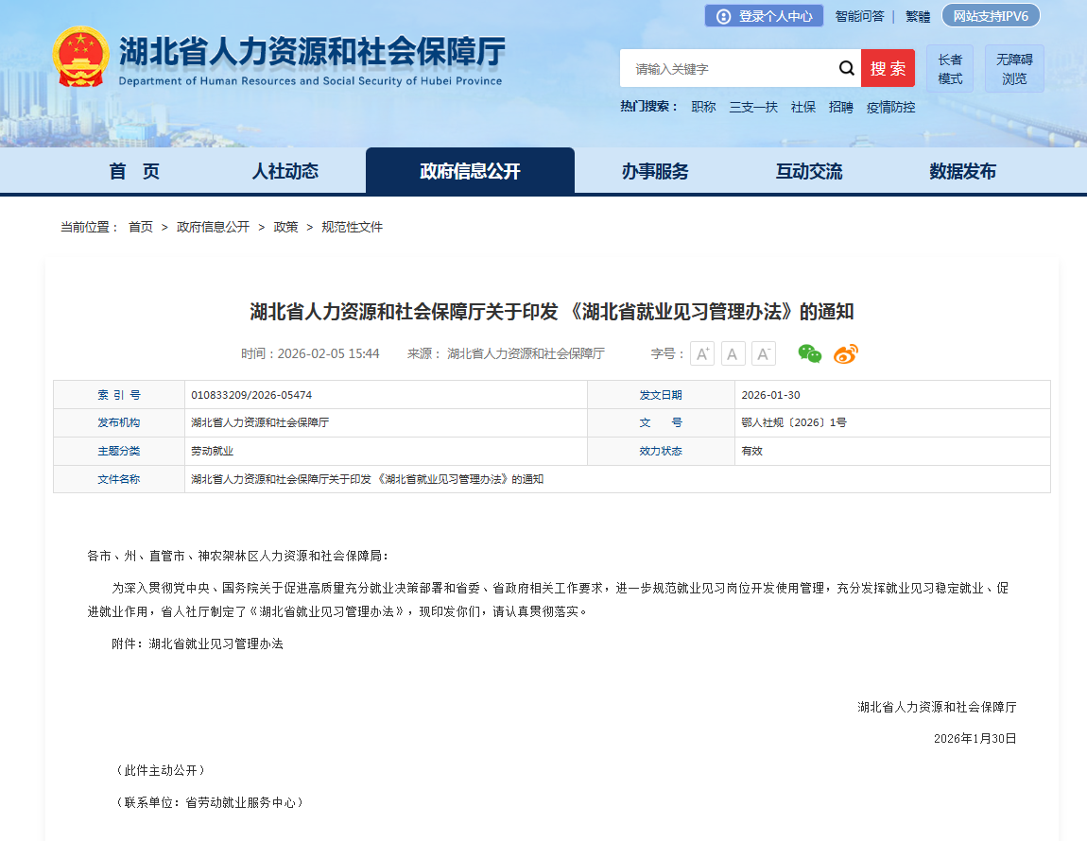Share article via WeChat icon
Viewport: 1087px width, 841px height.
coord(810,353)
